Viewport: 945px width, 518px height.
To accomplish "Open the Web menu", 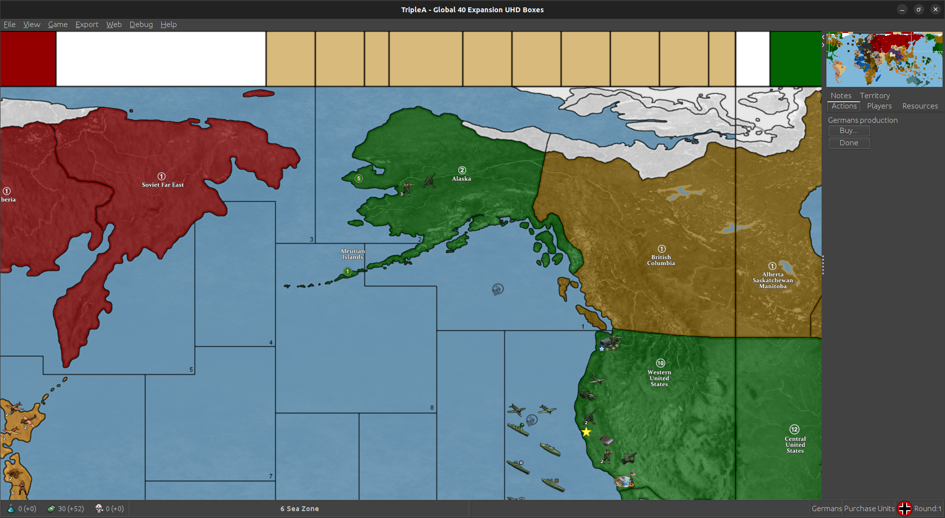I will click(x=114, y=25).
